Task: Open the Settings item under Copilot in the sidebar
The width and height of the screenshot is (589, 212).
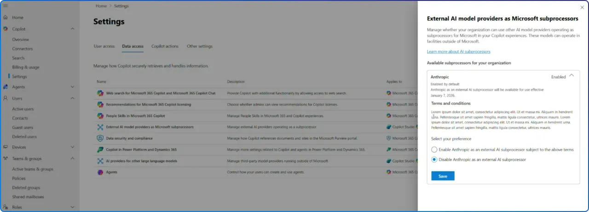Action: pos(19,77)
